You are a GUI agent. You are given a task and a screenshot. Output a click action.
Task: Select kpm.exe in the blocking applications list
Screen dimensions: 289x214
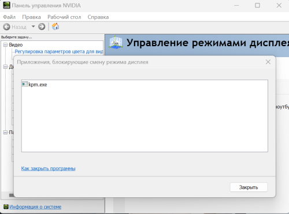point(38,85)
